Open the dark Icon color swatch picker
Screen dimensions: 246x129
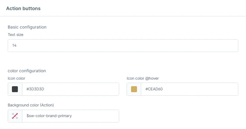click(15, 89)
